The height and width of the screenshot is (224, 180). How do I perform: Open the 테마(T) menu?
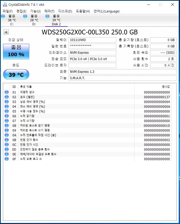point(49,11)
